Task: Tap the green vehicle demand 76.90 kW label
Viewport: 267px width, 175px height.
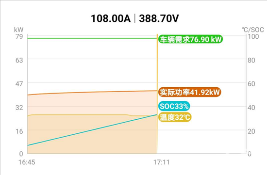Action: 190,39
